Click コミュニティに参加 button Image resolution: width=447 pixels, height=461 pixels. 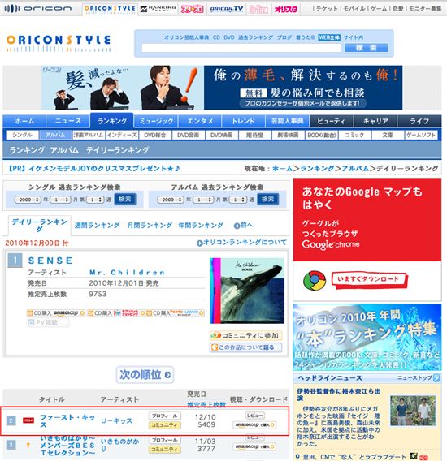[245, 335]
